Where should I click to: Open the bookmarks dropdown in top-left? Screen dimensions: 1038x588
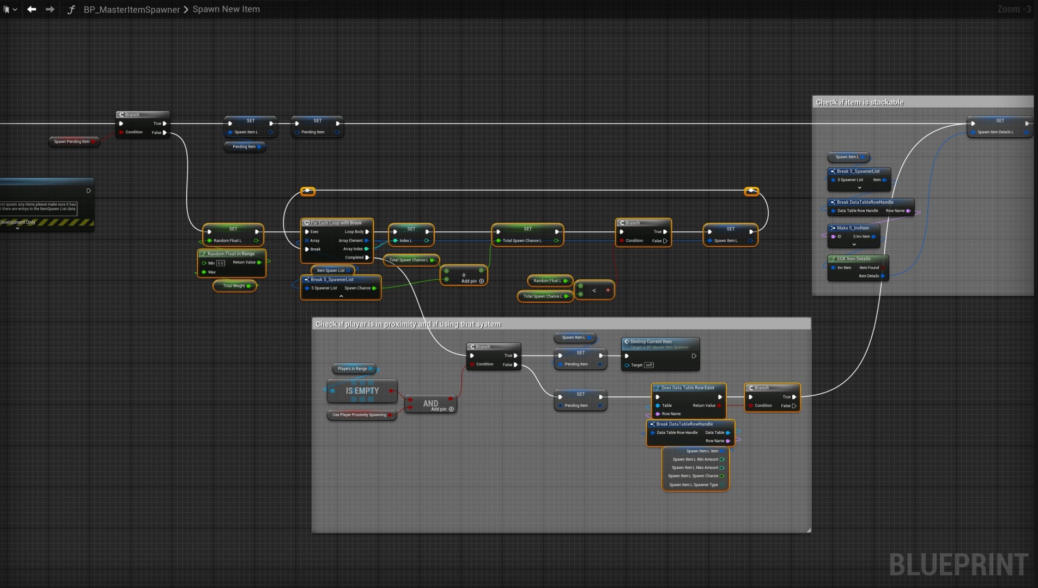10,9
